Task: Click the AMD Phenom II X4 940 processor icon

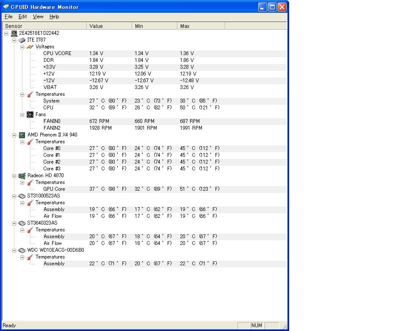Action: [x=22, y=135]
